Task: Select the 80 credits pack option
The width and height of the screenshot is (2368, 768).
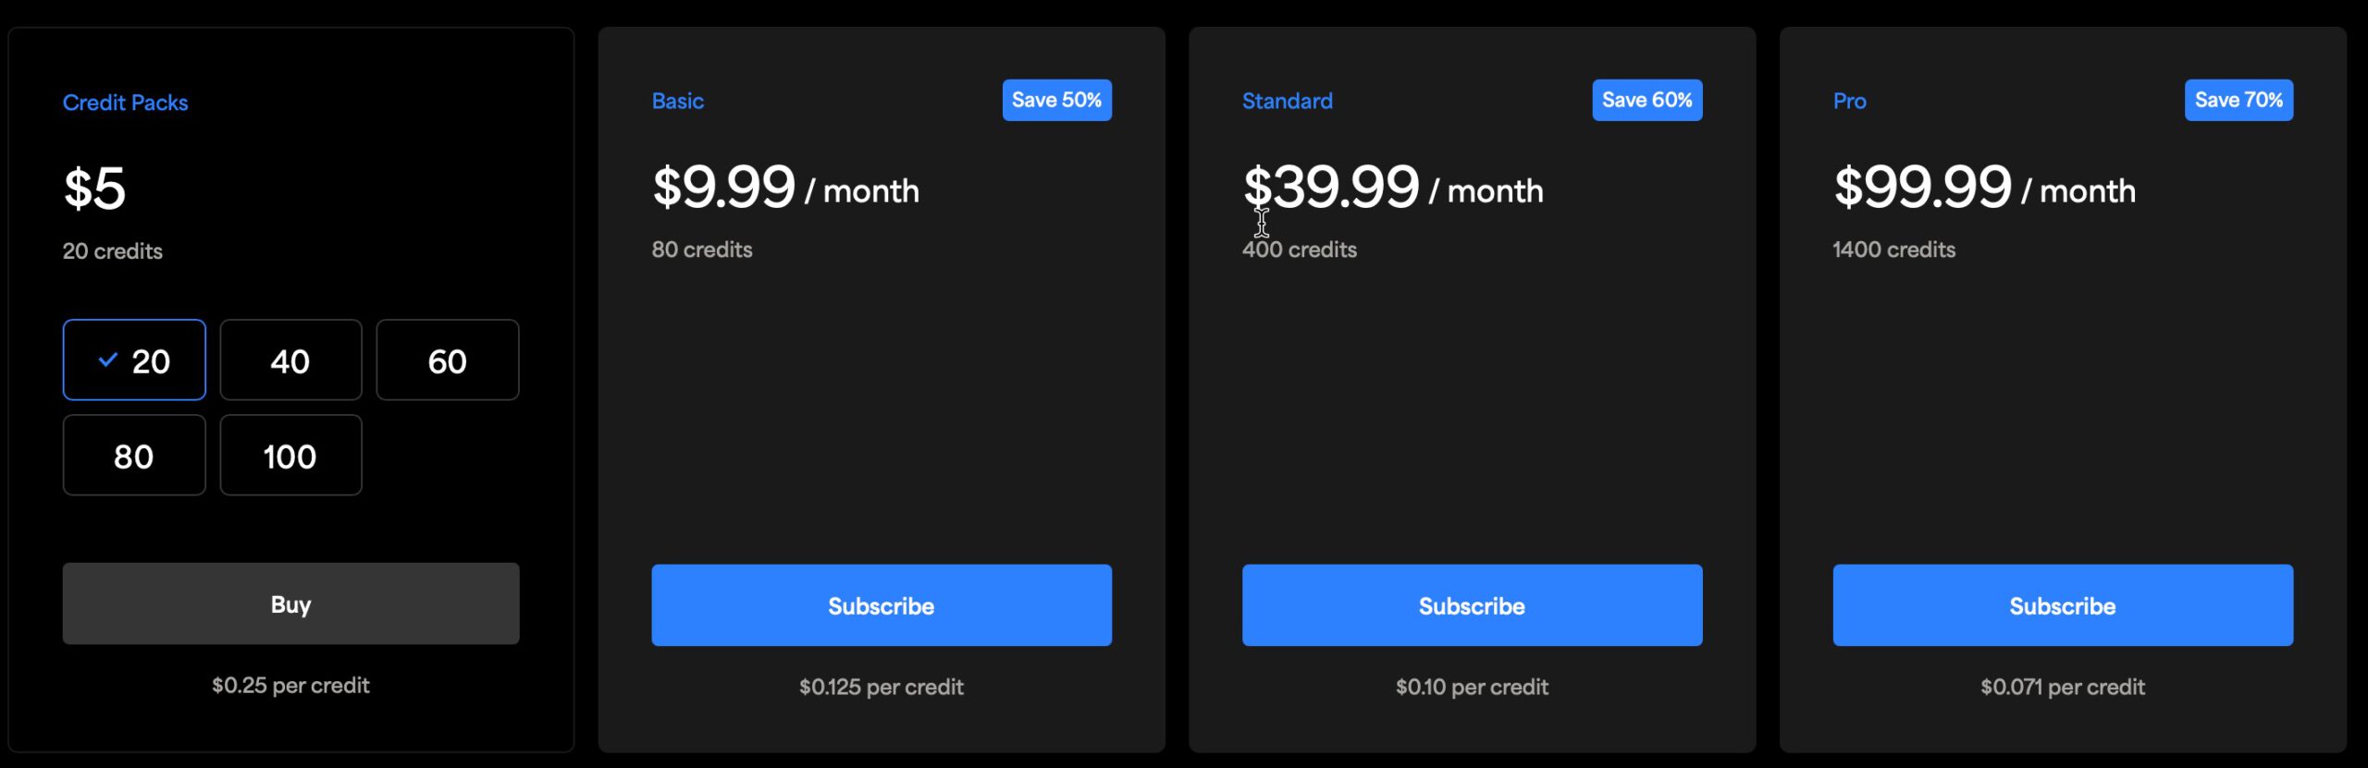Action: tap(134, 456)
